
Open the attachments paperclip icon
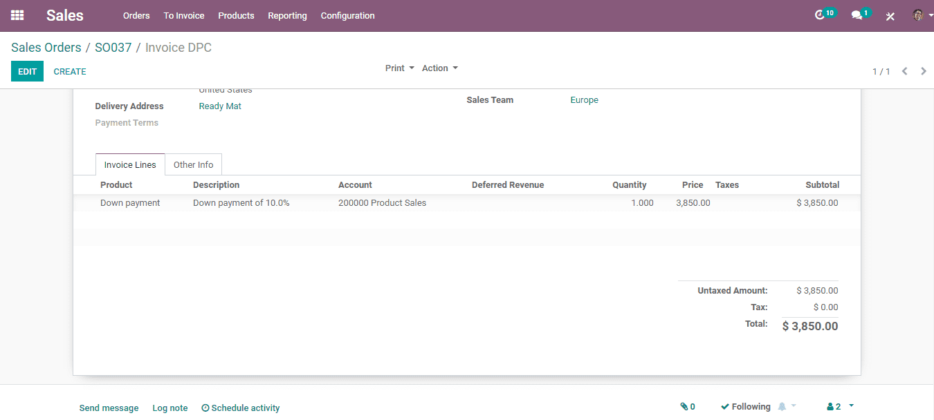688,407
